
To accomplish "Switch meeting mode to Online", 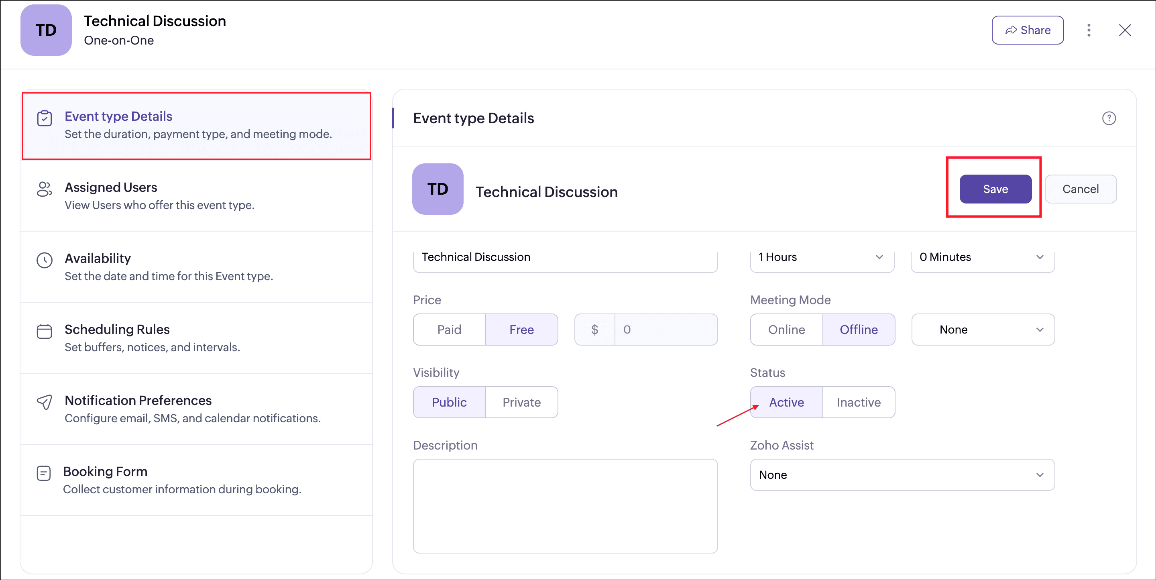I will pyautogui.click(x=786, y=330).
